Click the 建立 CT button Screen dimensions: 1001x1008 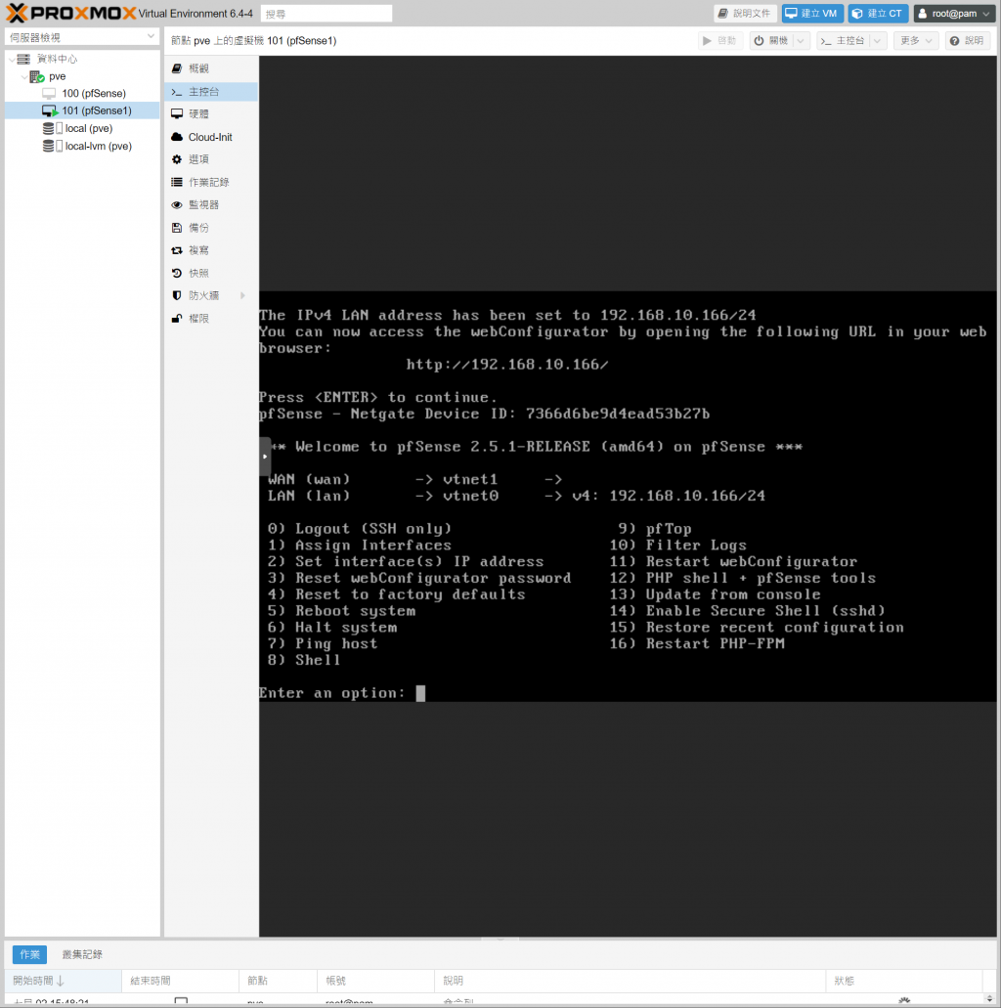[878, 14]
